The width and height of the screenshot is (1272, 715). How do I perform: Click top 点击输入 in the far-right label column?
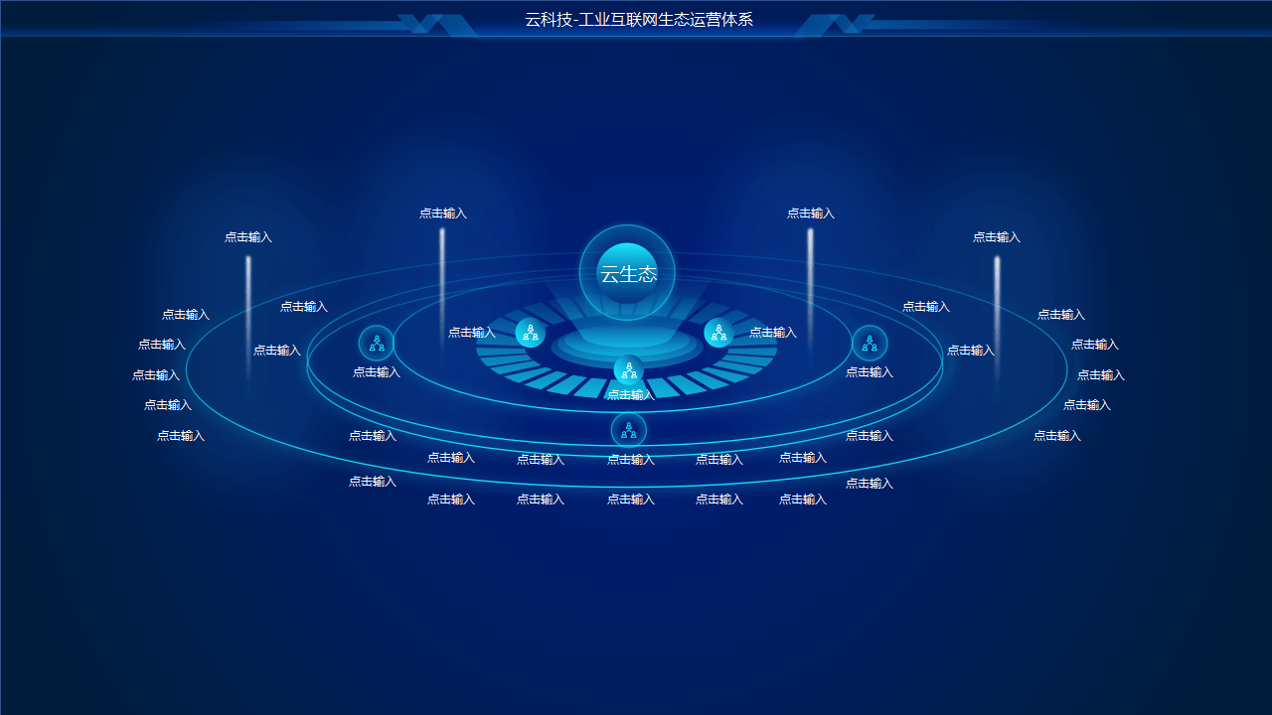pyautogui.click(x=1061, y=315)
